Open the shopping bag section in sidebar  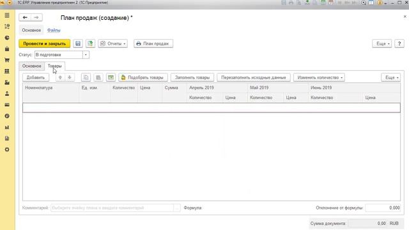pyautogui.click(x=7, y=49)
